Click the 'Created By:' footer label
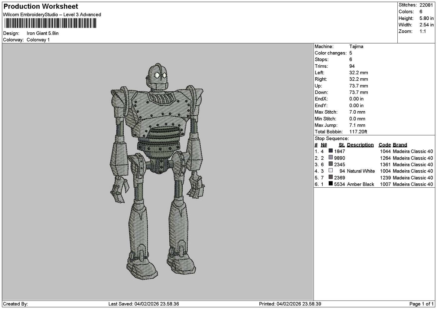 pyautogui.click(x=15, y=304)
